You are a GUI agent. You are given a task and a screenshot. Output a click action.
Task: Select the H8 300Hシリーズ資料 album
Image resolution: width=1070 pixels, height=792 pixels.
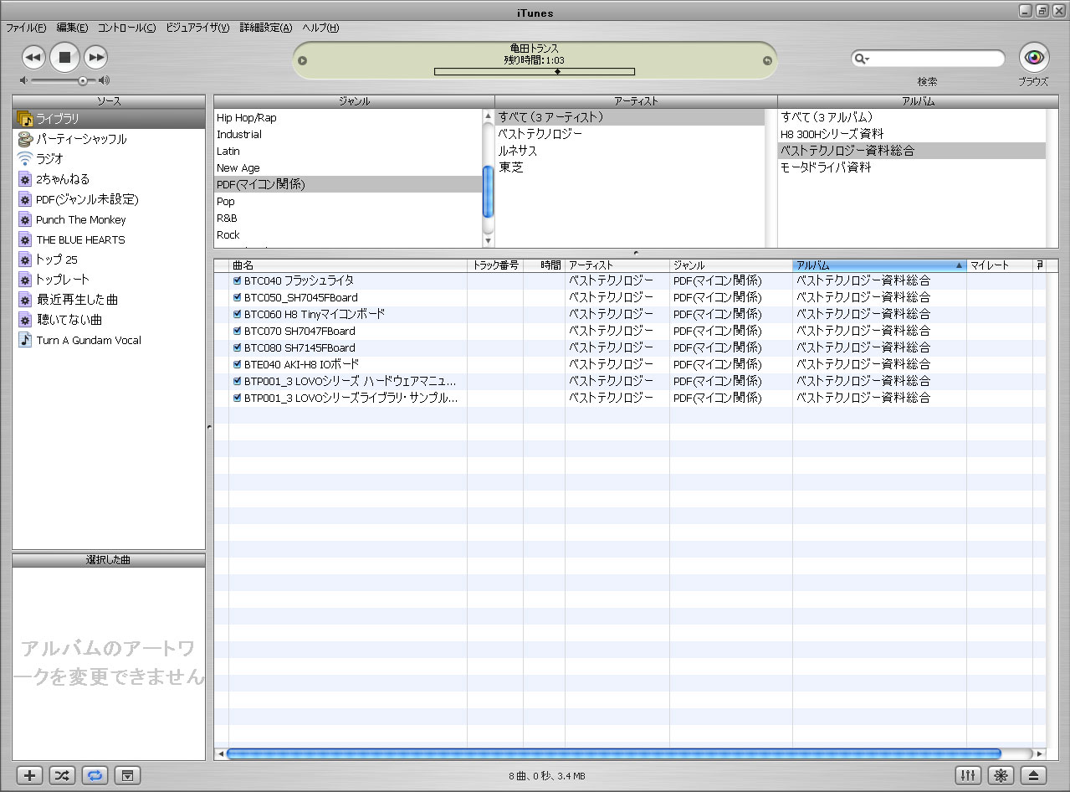[x=912, y=134]
